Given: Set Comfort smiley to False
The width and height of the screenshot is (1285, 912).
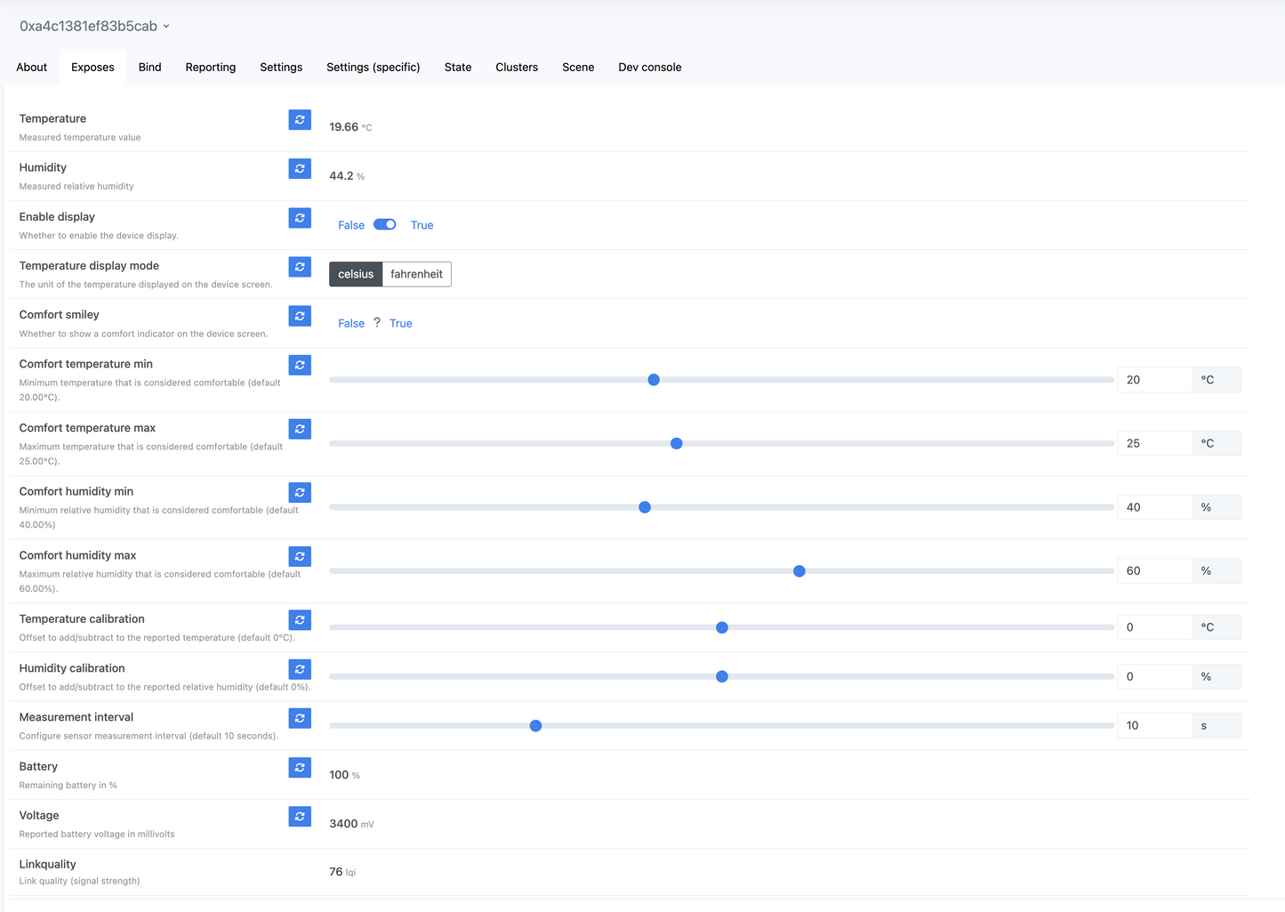Looking at the screenshot, I should click(x=351, y=324).
